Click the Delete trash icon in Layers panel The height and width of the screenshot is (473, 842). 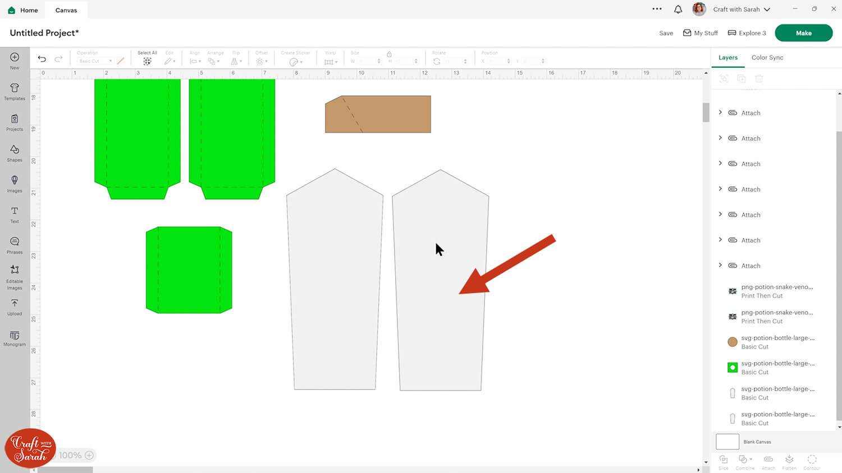pos(759,79)
